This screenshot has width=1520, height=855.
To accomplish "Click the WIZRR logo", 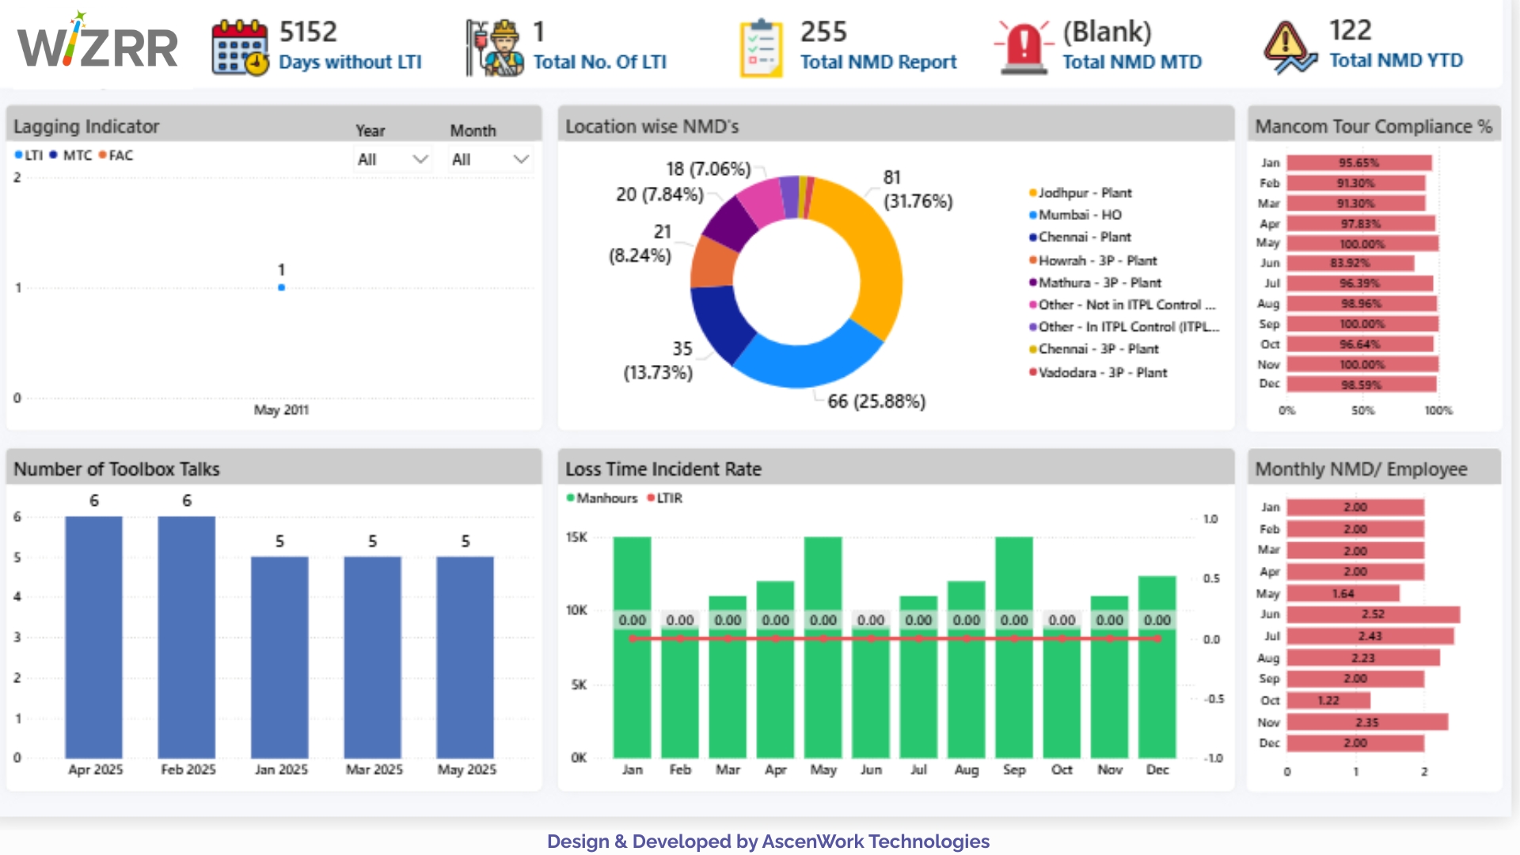I will click(x=97, y=44).
